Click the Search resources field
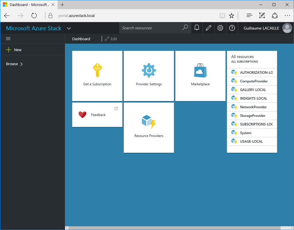 click(151, 28)
